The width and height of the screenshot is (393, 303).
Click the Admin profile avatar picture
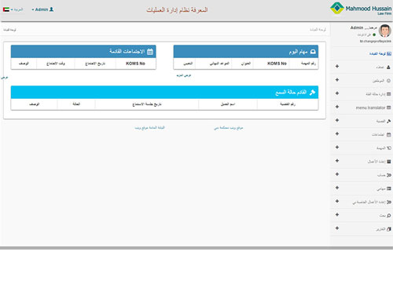(384, 31)
